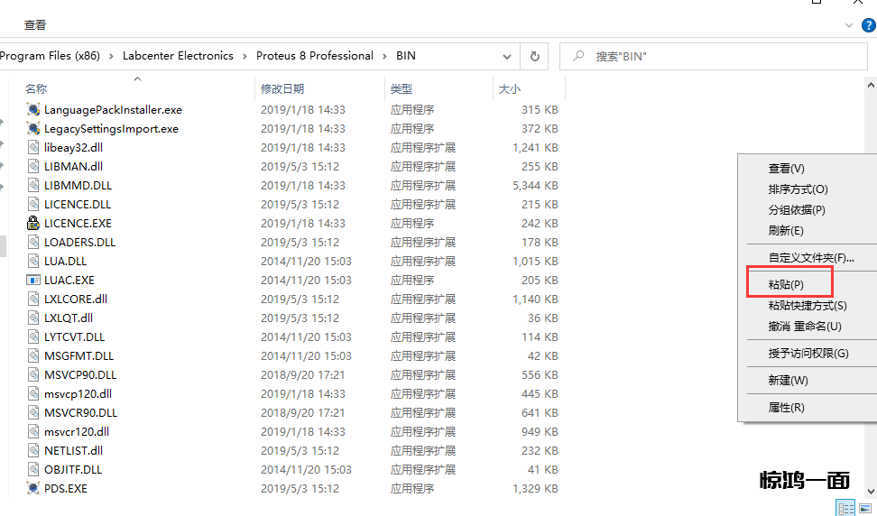
Task: Select 属性(R) in the context menu
Action: 787,407
